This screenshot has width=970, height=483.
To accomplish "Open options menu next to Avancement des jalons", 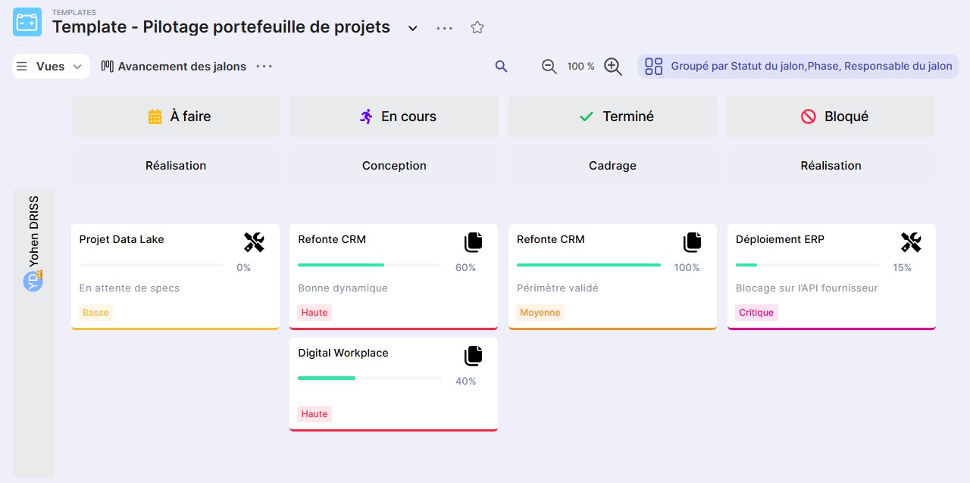I will click(x=264, y=67).
